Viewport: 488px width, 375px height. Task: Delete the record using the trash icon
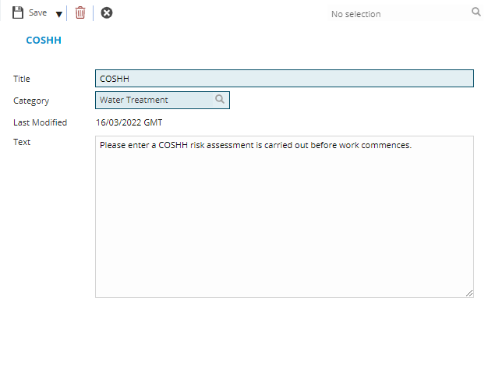pos(80,13)
